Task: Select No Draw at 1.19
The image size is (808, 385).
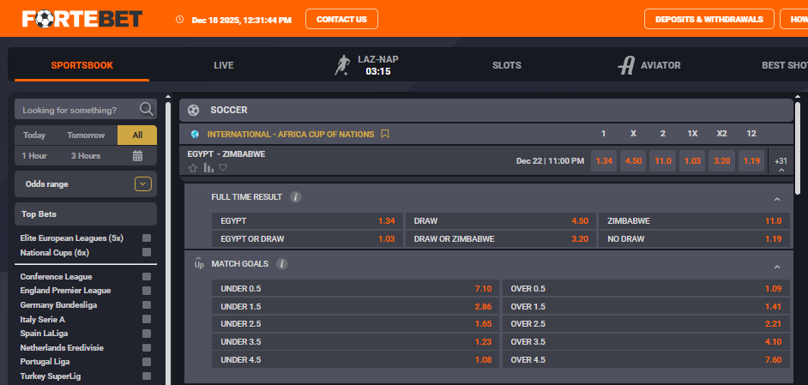Action: pyautogui.click(x=694, y=238)
